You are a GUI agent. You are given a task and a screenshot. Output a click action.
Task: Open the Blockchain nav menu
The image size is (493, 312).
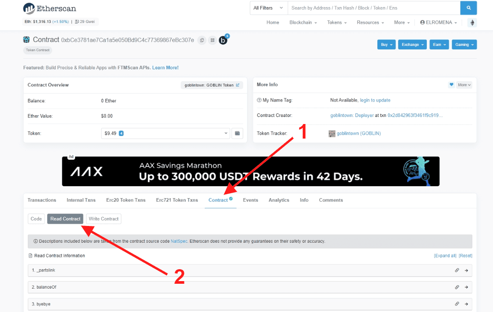[303, 23]
